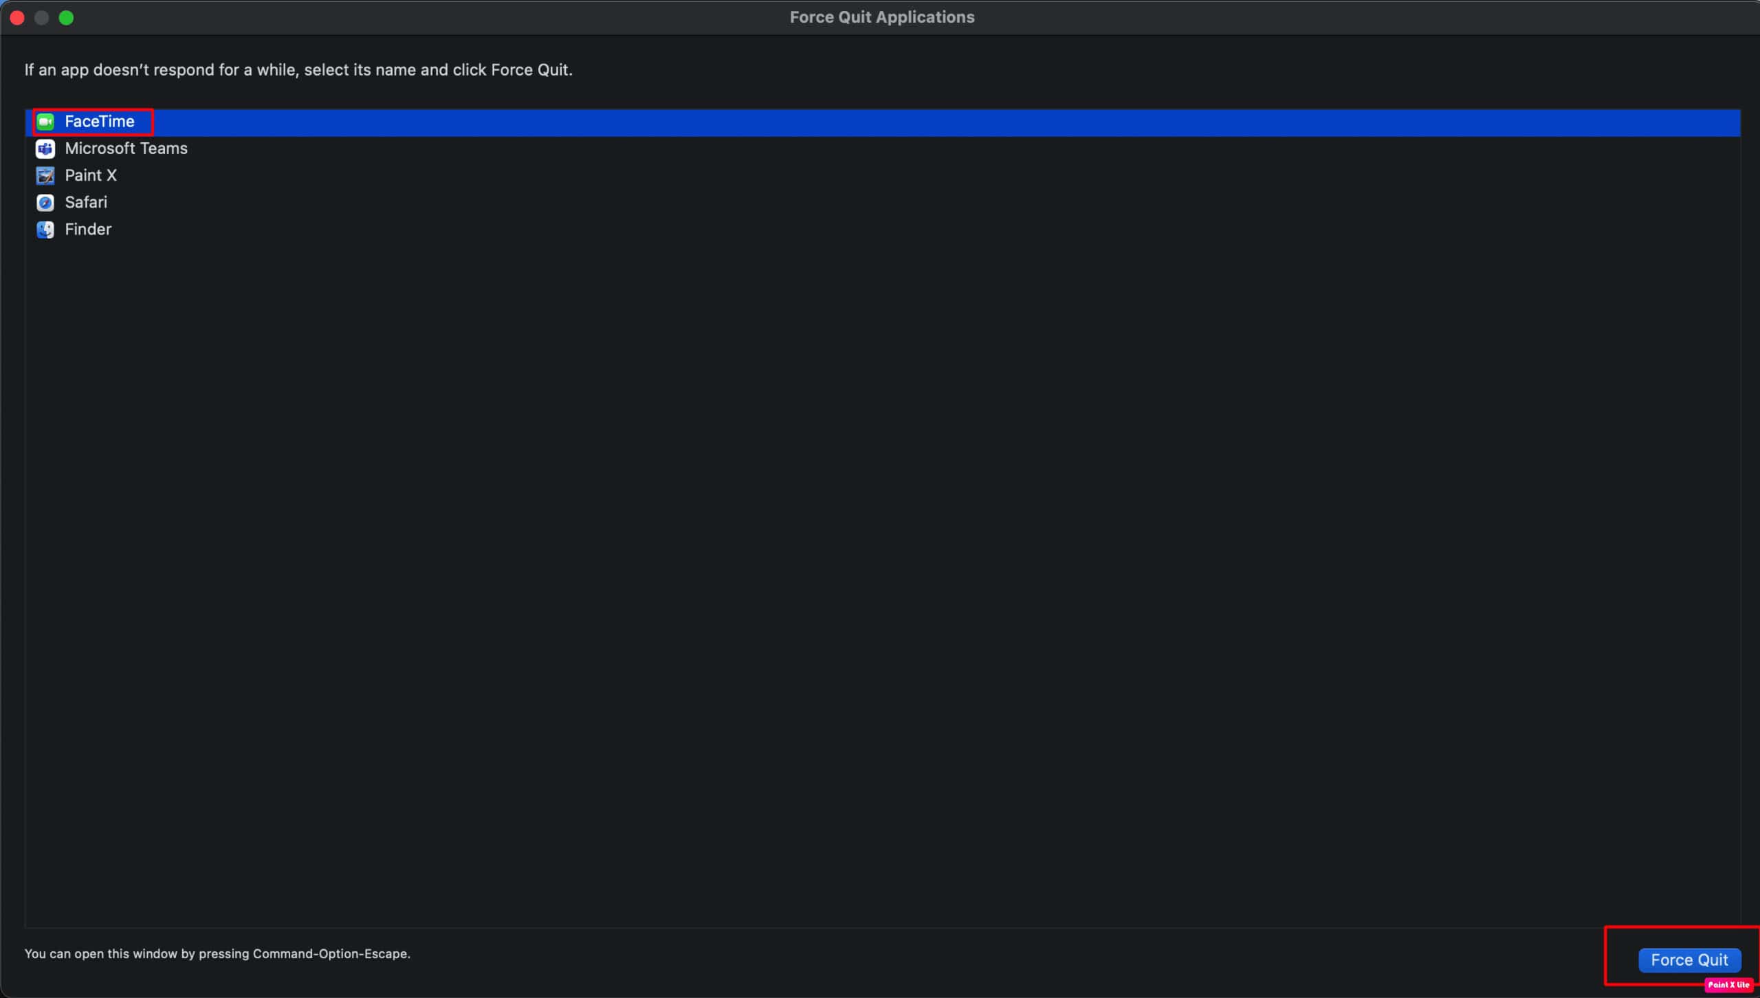Click the Paint X Lite watermark badge
This screenshot has width=1760, height=998.
(x=1728, y=984)
